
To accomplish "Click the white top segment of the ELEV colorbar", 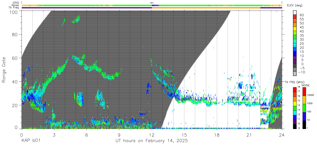I will click(x=295, y=13).
